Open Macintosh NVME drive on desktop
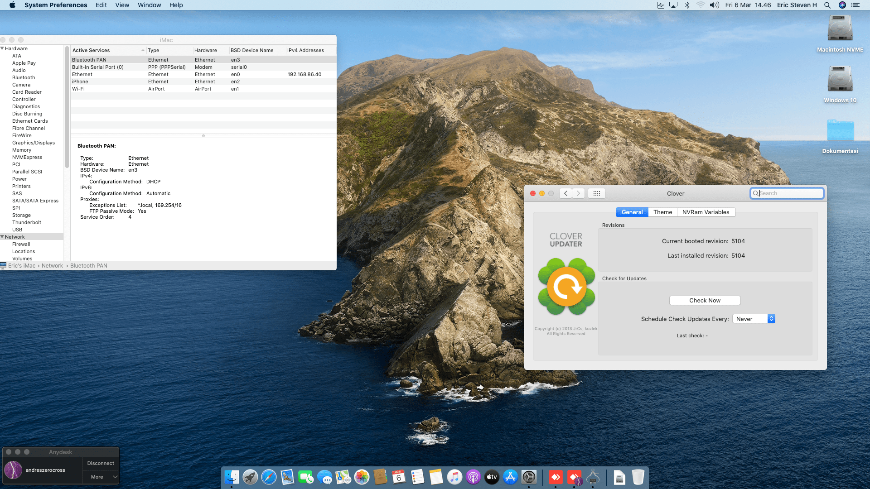 [x=840, y=29]
